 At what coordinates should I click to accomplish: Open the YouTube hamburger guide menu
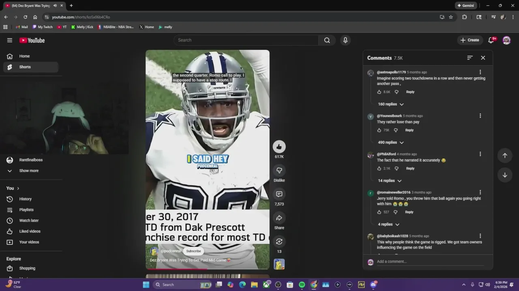tap(10, 40)
